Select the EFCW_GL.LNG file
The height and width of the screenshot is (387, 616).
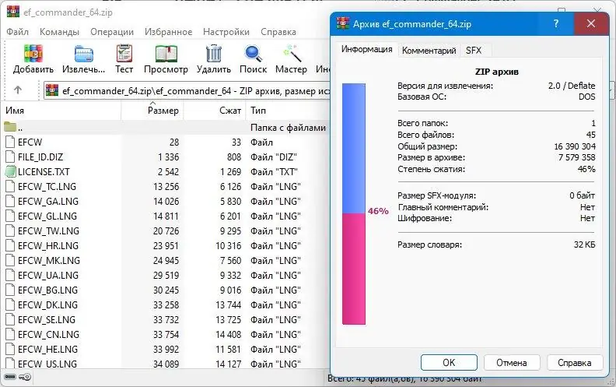47,216
